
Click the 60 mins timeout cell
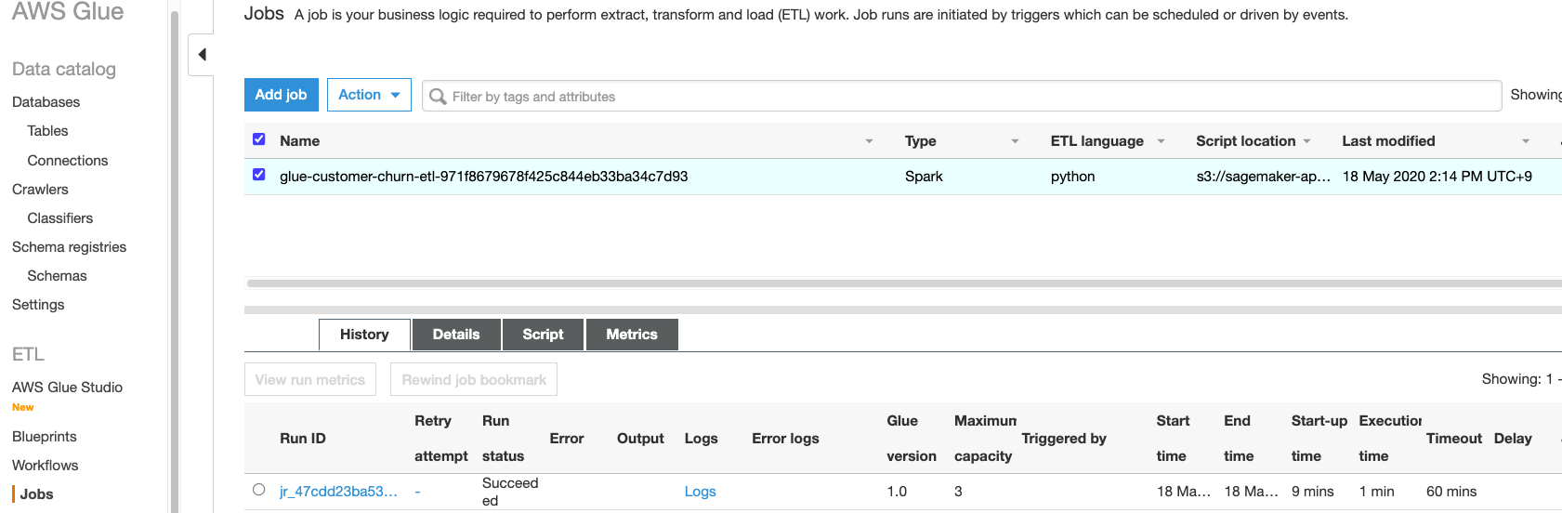pos(1451,492)
